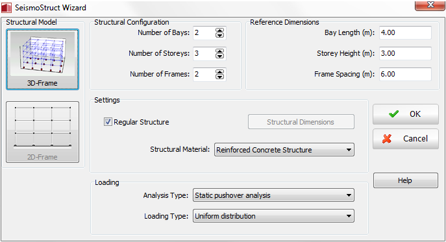Focus the Bay Length input field
Viewport: 446px width, 242px height.
tap(405, 32)
